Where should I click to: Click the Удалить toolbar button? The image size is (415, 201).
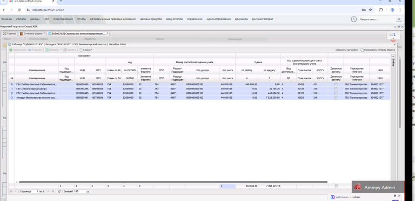tap(70, 50)
